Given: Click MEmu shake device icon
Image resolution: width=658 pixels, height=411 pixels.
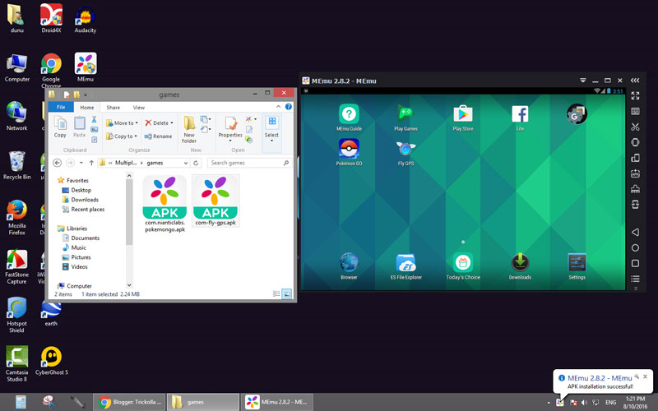Looking at the screenshot, I should [635, 142].
